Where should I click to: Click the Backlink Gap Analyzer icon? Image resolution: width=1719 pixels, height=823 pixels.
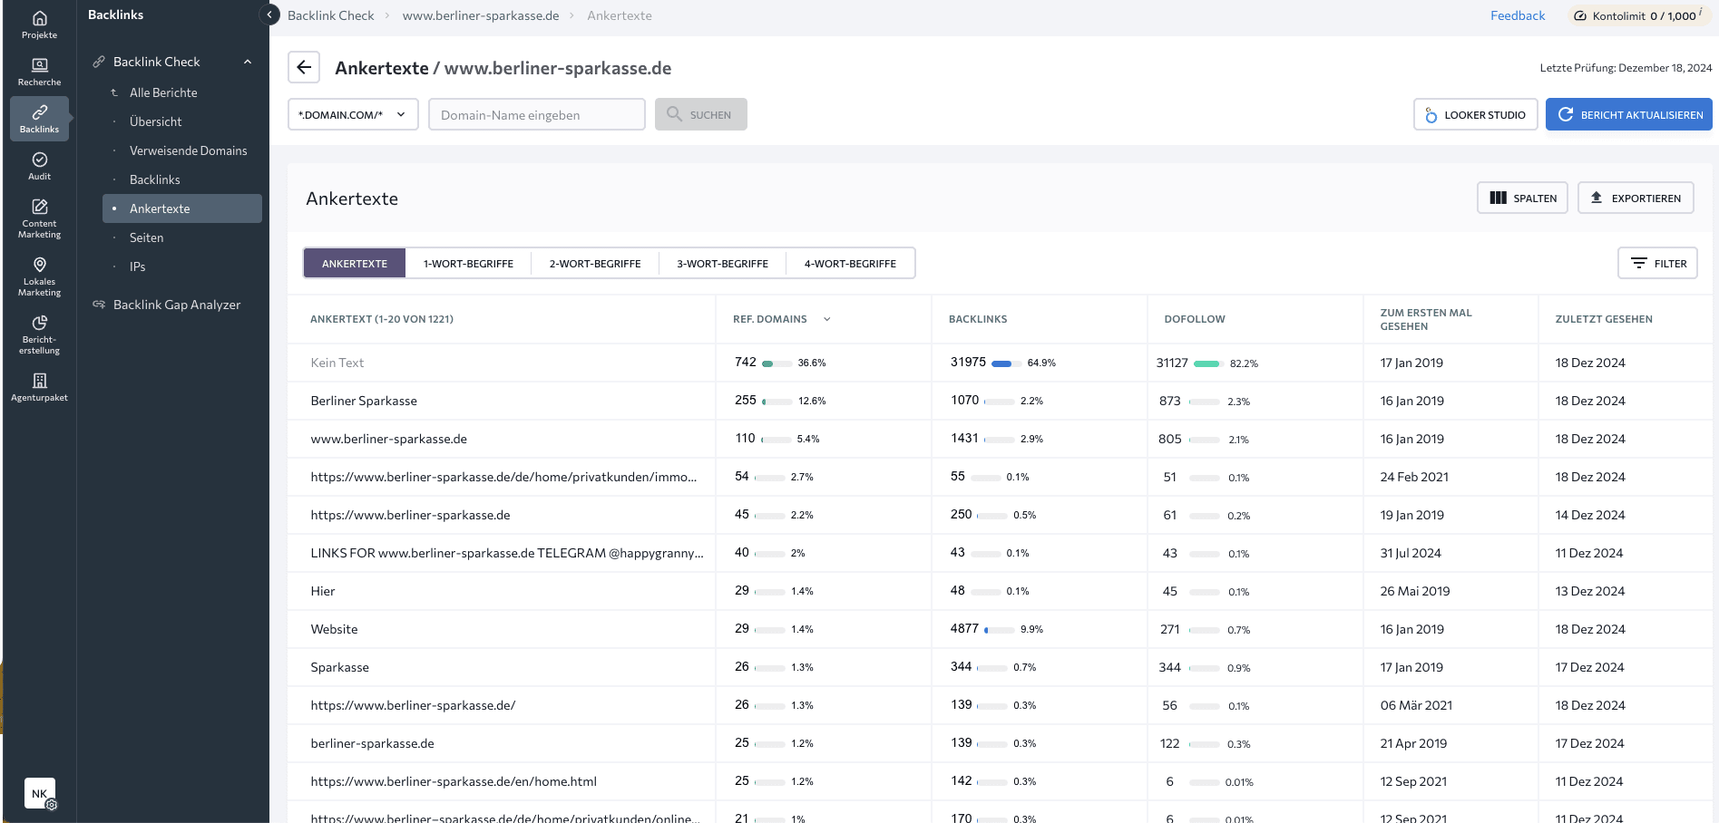(99, 305)
